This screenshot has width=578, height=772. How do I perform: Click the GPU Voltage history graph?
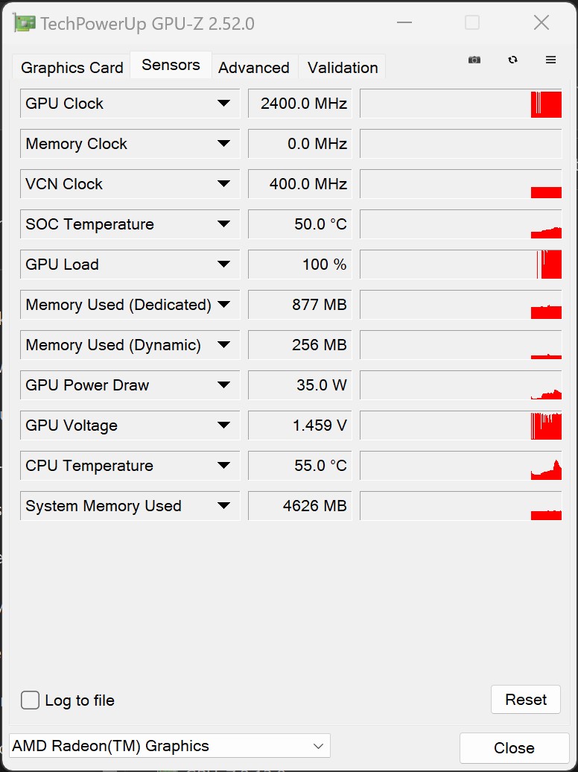(x=460, y=425)
